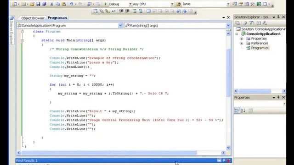Click the Find Results 1 panel title
Screen dimensions: 294x165
27,160
